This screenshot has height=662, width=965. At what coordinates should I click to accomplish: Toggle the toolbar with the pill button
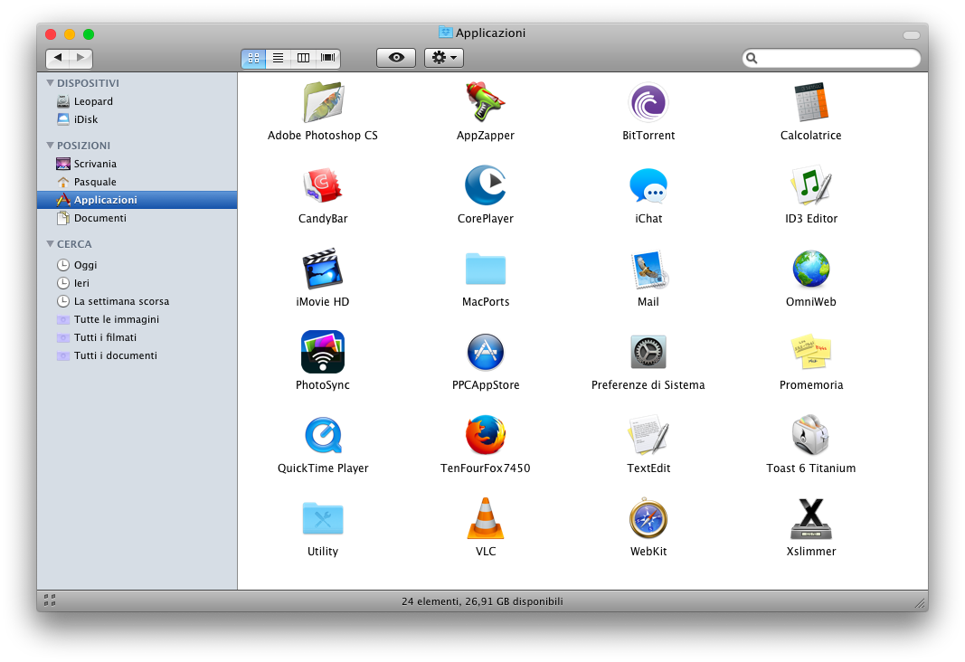pyautogui.click(x=911, y=35)
